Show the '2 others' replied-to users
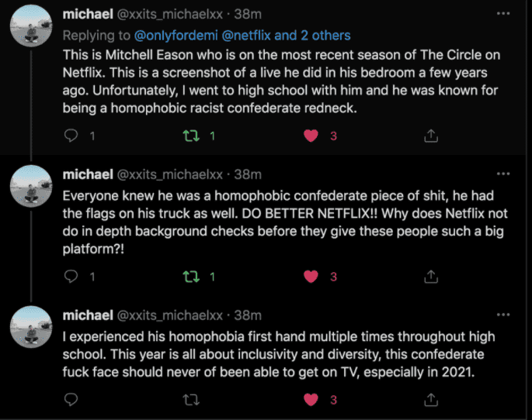The width and height of the screenshot is (532, 420). tap(318, 35)
